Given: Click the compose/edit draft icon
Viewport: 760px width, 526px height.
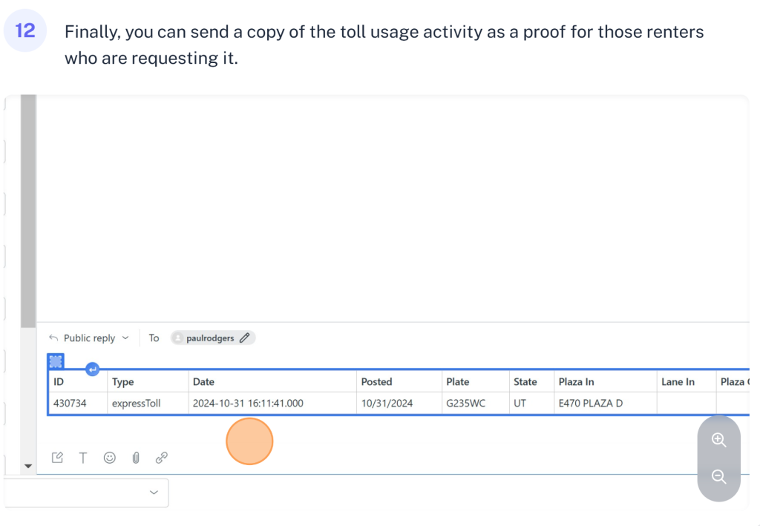Looking at the screenshot, I should tap(57, 458).
